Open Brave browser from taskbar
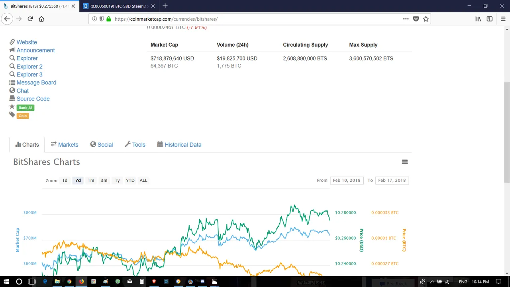 click(154, 282)
